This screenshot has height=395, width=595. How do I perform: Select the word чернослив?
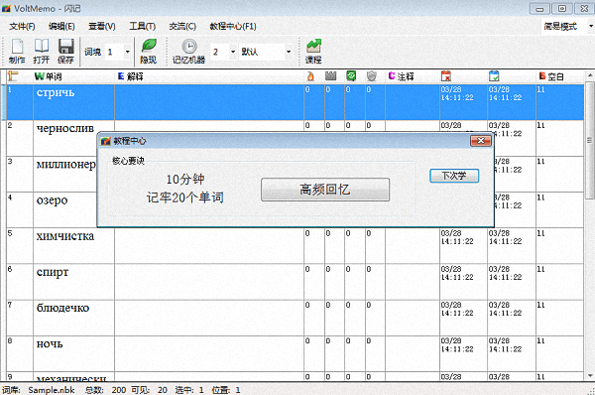click(64, 128)
